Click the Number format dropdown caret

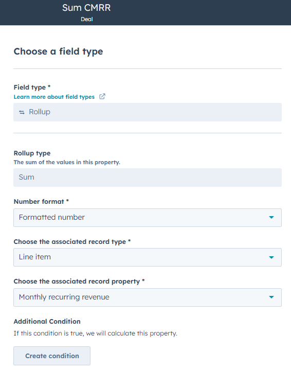271,217
